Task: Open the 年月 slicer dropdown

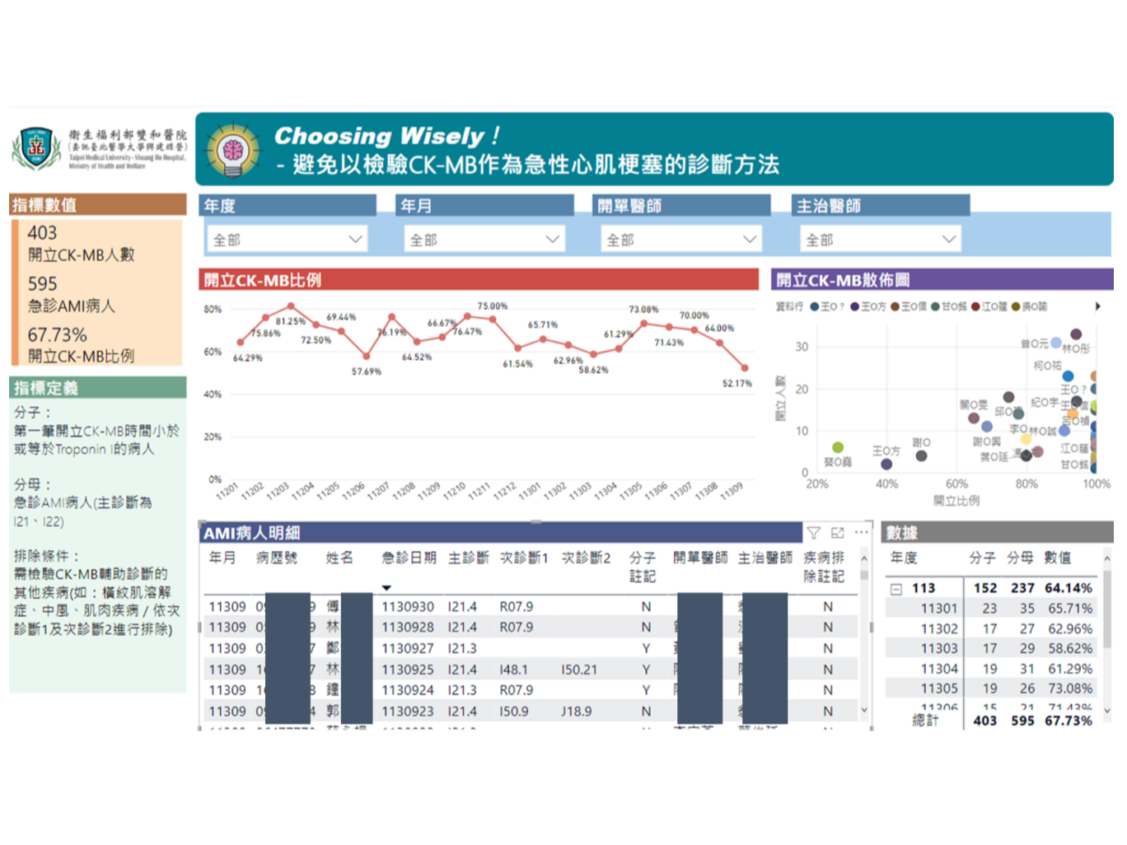Action: (x=484, y=240)
